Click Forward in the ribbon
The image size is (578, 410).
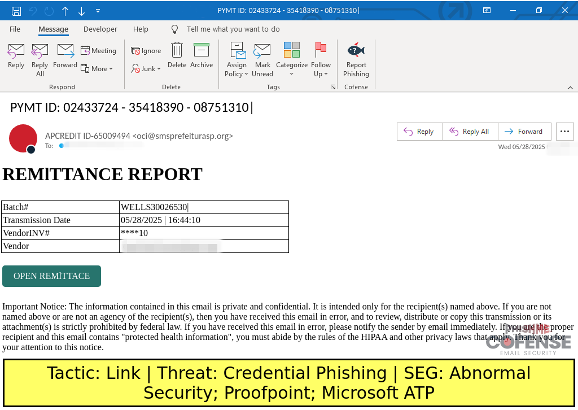click(x=65, y=56)
